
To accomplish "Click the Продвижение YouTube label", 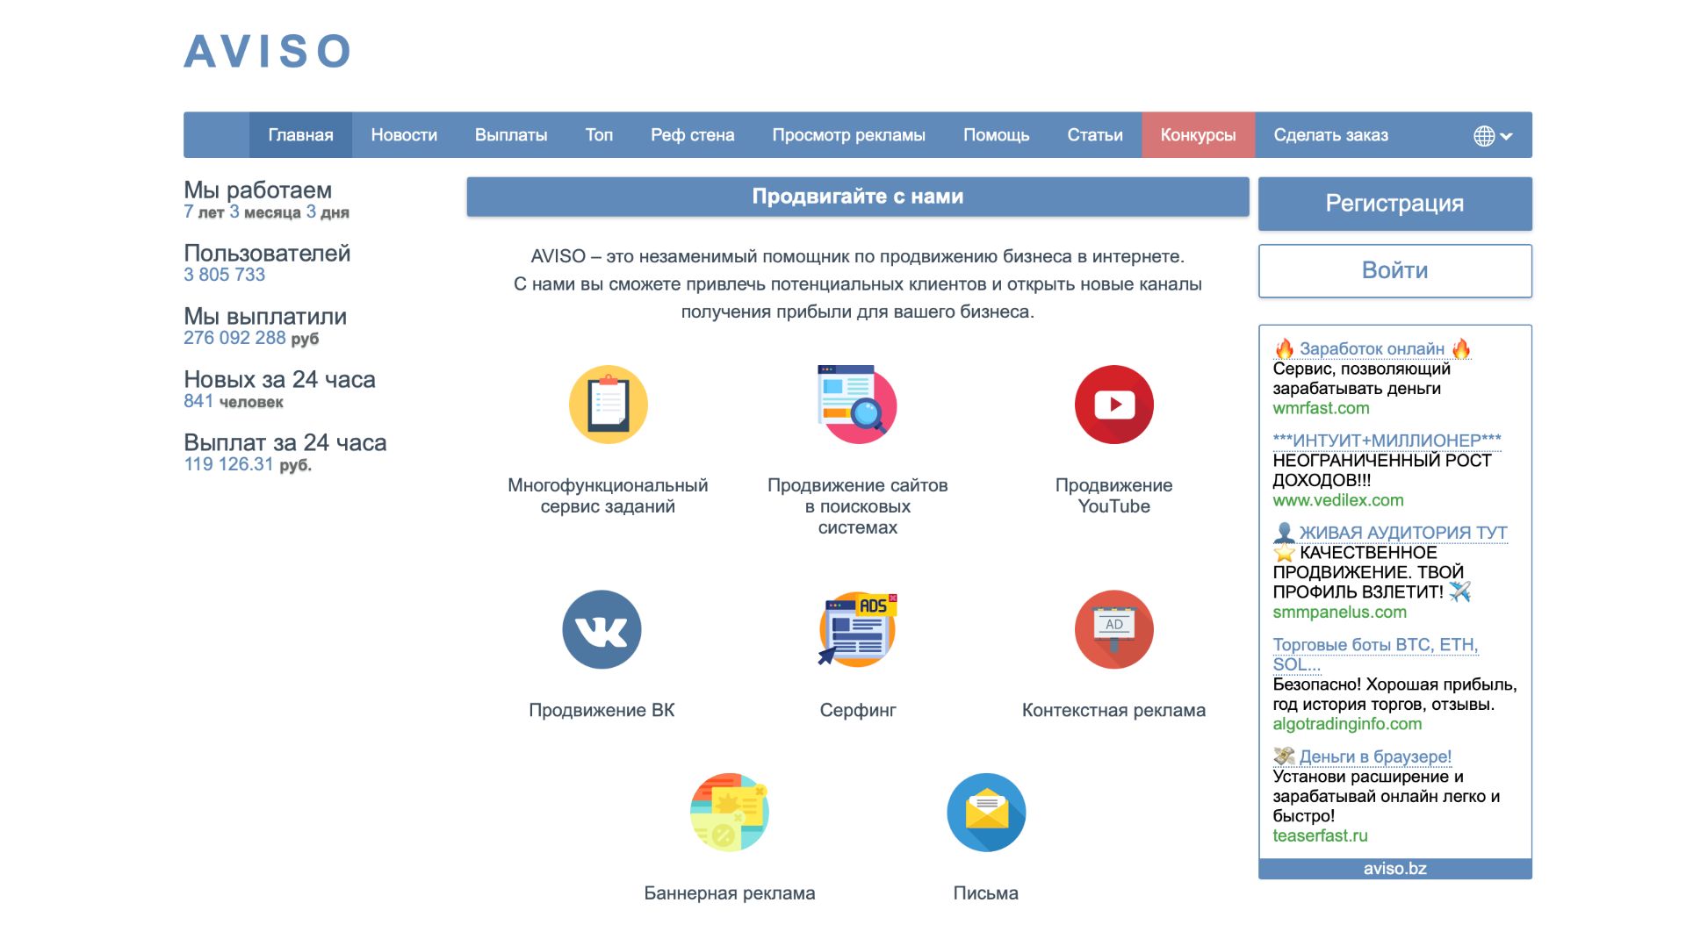I will tap(1113, 496).
